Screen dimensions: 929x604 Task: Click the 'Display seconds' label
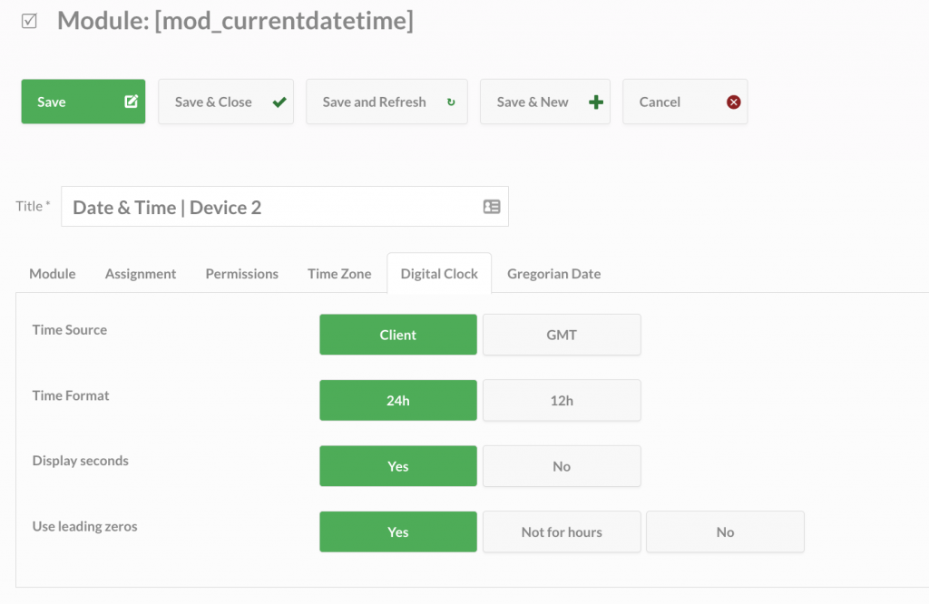coord(81,461)
